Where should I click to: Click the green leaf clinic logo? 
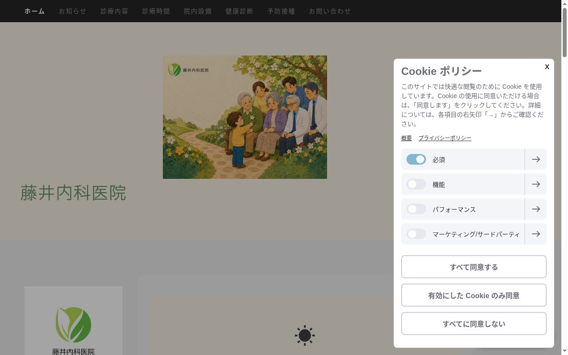pos(73,324)
